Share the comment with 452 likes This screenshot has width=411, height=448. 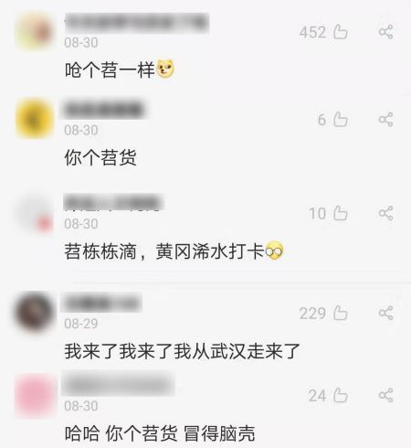(x=386, y=32)
